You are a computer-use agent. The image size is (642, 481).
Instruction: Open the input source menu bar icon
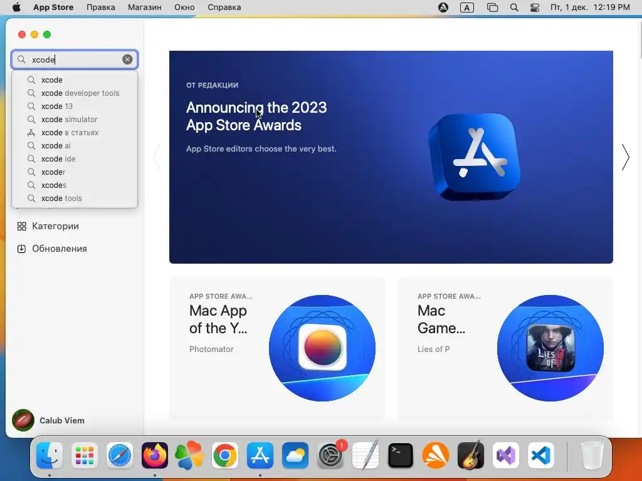tap(466, 8)
